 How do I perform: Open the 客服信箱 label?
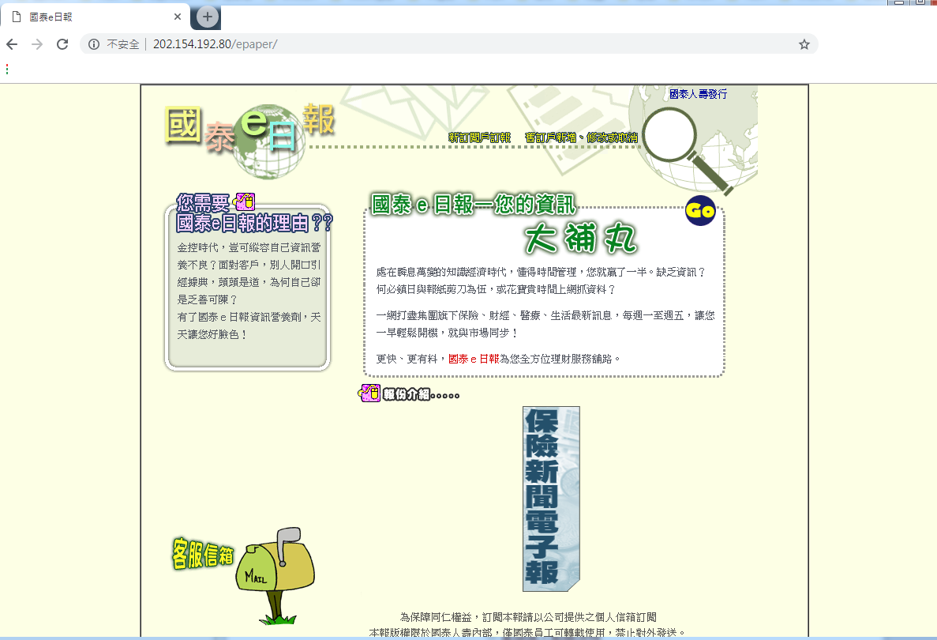click(x=203, y=554)
